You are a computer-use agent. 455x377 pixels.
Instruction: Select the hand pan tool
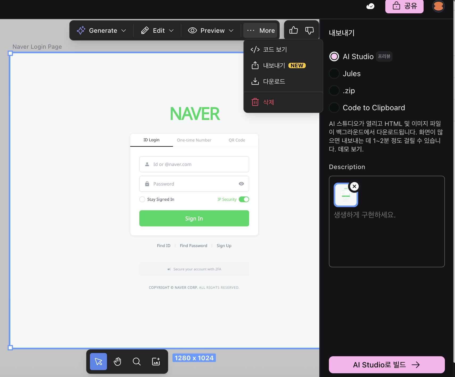coord(117,361)
